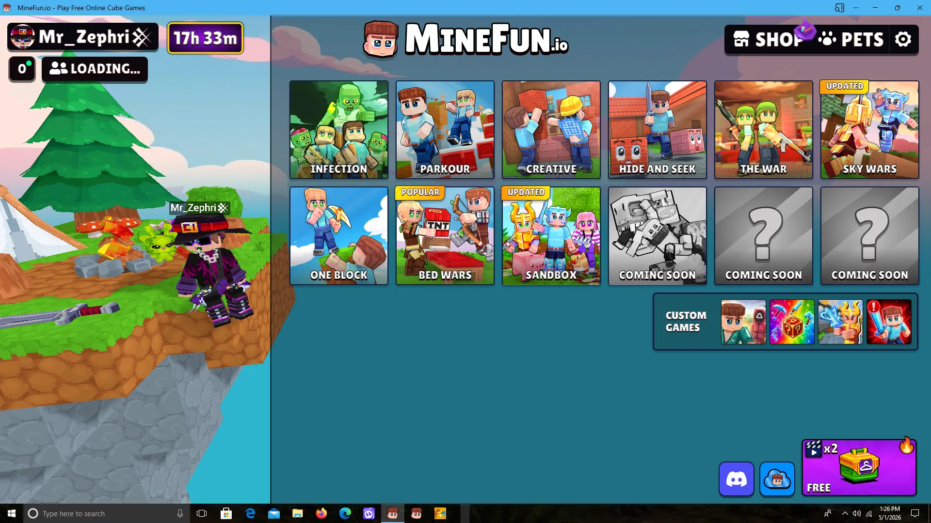The image size is (931, 523).
Task: Open the notification center icon
Action: (x=915, y=513)
